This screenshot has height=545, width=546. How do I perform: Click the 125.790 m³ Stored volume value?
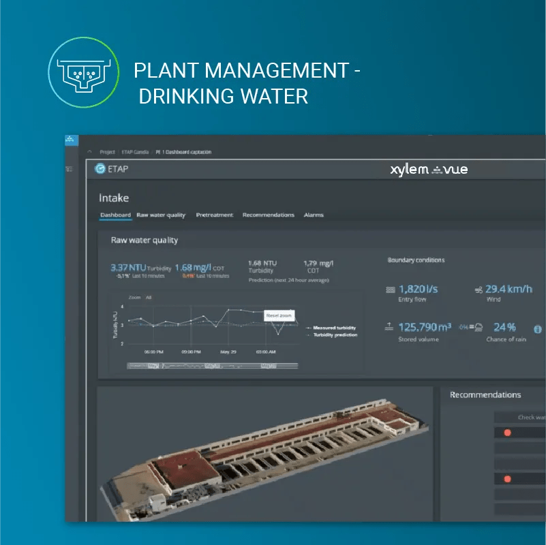(425, 327)
